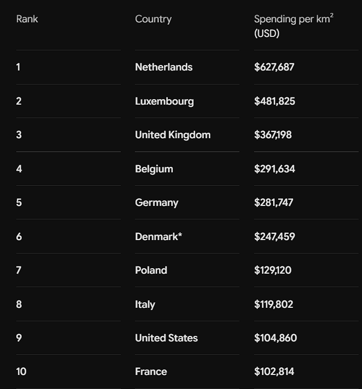Select the $102,814 spending cell
The image size is (362, 389).
[x=274, y=372]
